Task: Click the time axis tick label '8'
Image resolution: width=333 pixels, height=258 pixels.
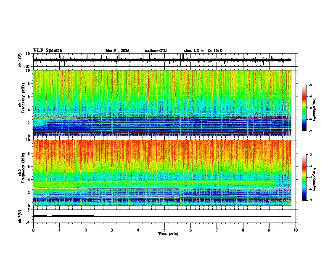Action: [x=243, y=230]
